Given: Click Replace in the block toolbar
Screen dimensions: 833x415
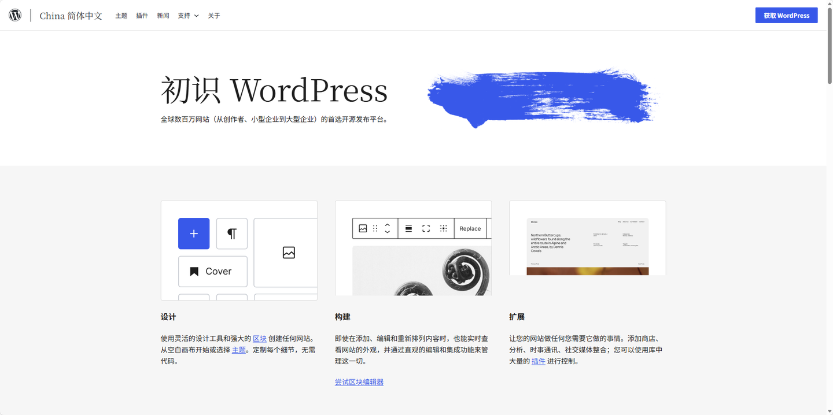Looking at the screenshot, I should (x=470, y=229).
